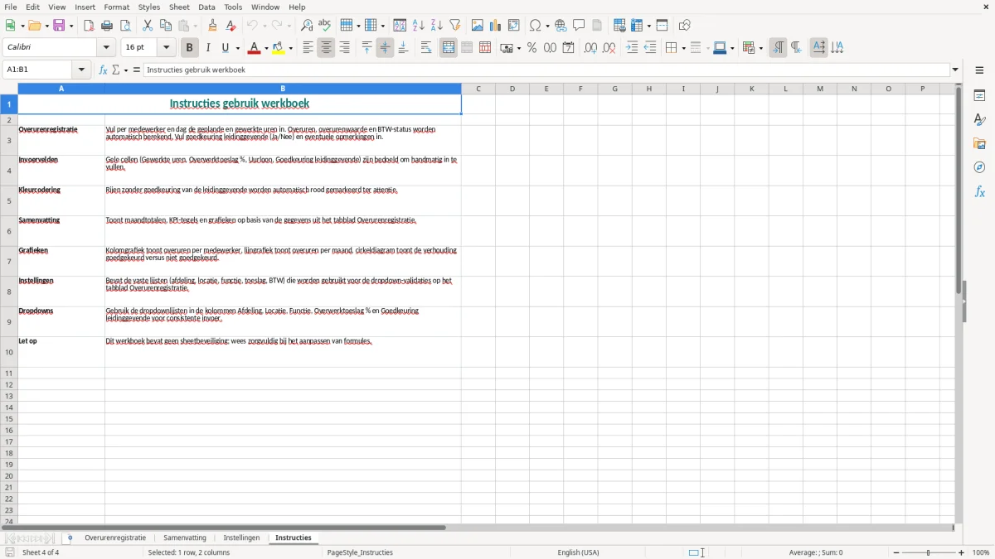
Task: Open the font color dropdown arrow
Action: (266, 48)
